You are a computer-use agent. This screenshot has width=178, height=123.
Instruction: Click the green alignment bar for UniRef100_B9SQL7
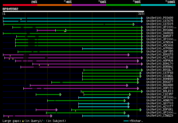coord(113,70)
